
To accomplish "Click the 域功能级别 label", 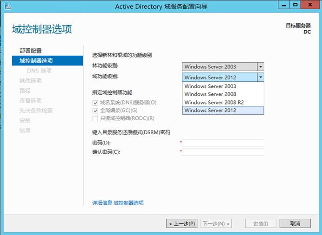I will tap(105, 77).
